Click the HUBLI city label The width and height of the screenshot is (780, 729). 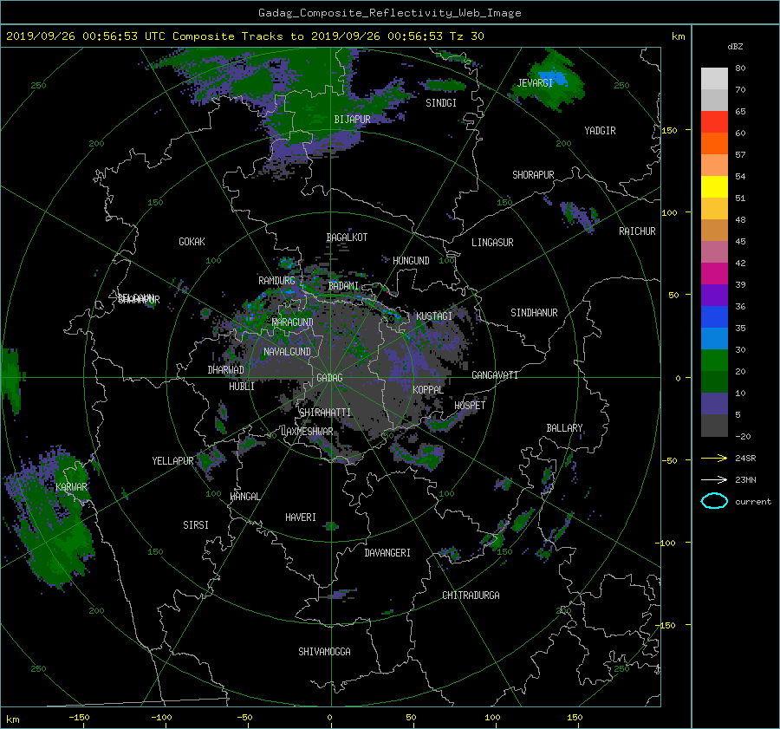pyautogui.click(x=242, y=387)
